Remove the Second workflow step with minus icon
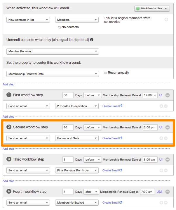This screenshot has height=210, width=176. [168, 127]
